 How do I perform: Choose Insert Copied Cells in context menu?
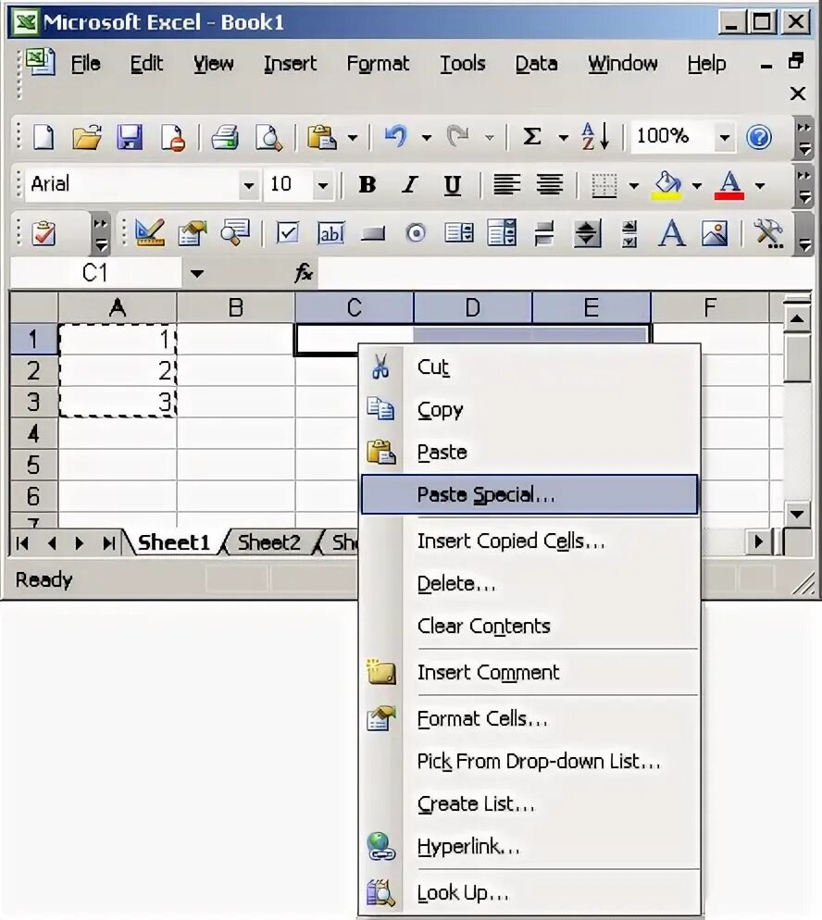click(529, 541)
